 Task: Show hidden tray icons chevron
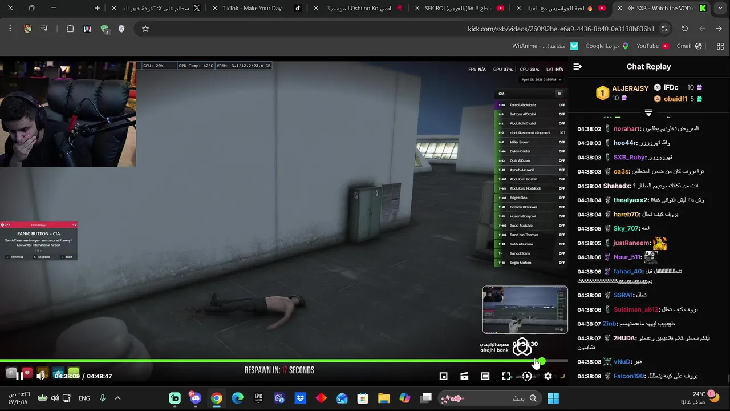point(118,398)
